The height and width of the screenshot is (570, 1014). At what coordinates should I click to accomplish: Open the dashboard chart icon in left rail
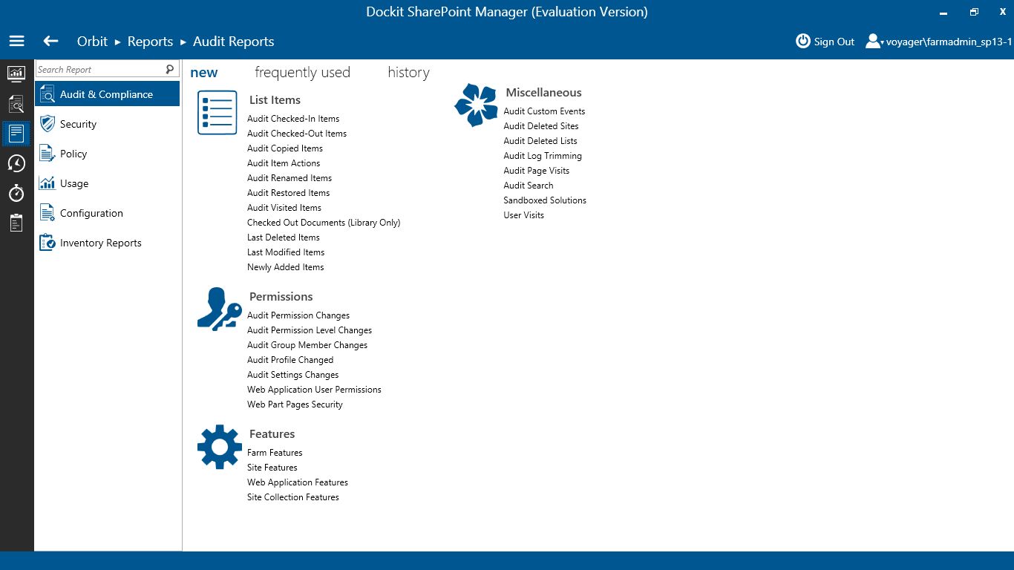[x=16, y=74]
